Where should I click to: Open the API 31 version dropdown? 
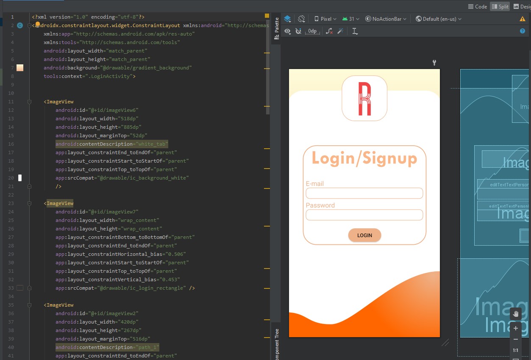(351, 19)
